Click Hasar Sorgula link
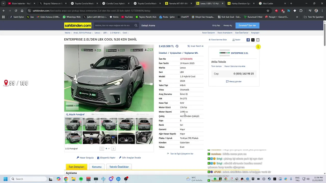This screenshot has width=326, height=183. coord(85,158)
